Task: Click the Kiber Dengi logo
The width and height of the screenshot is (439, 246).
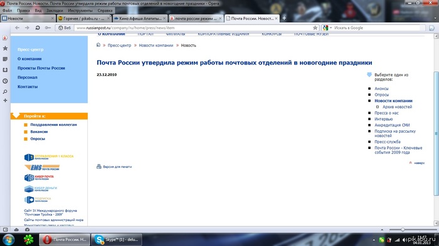Action: pyautogui.click(x=41, y=188)
